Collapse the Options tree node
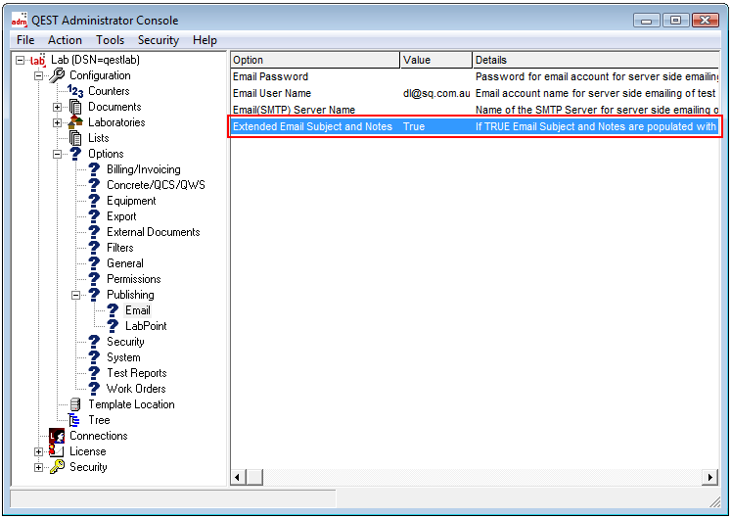The width and height of the screenshot is (731, 518). pos(58,154)
